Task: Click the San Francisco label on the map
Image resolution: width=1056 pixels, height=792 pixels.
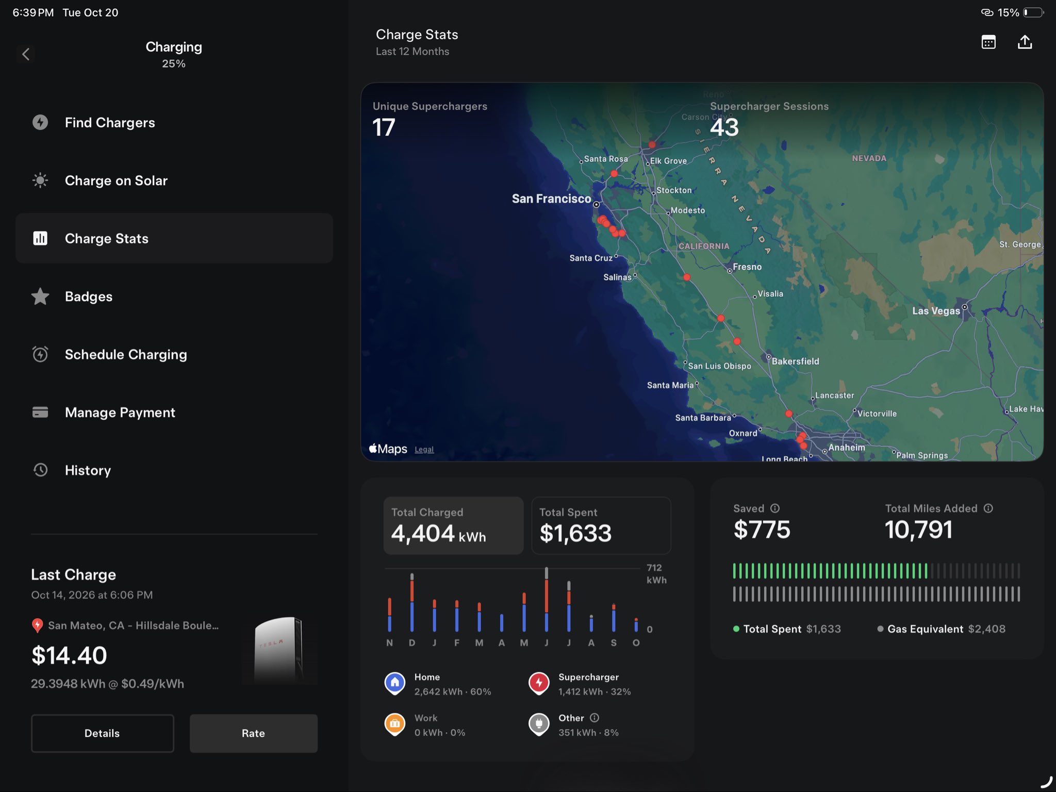Action: click(551, 199)
